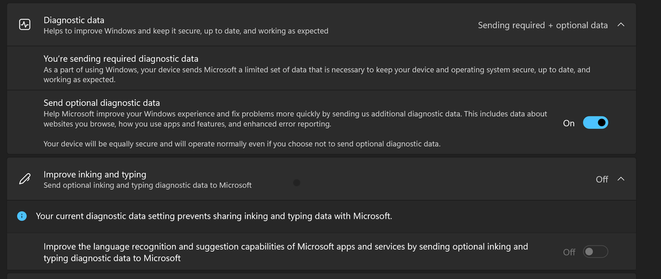This screenshot has height=279, width=661.
Task: Click the "Improve inking and typing" heading
Action: [95, 175]
